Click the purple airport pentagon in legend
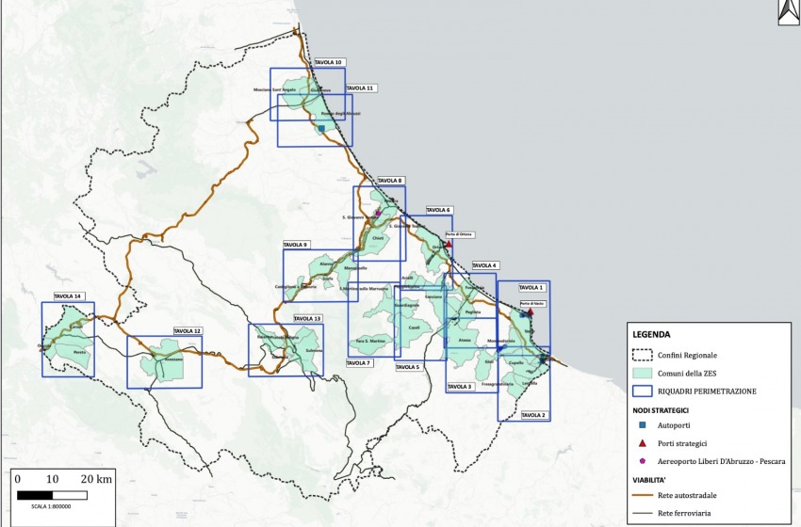 click(x=642, y=461)
